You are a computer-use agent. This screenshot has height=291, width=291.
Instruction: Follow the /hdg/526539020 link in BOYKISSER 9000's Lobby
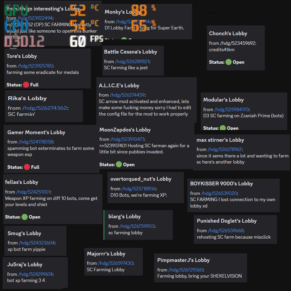tap(219, 194)
